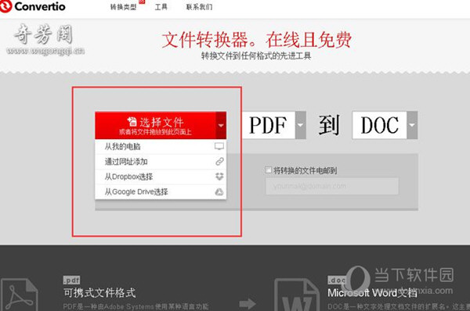This screenshot has height=311, width=470.
Task: Click the Word document file icon
Action: pos(297,295)
